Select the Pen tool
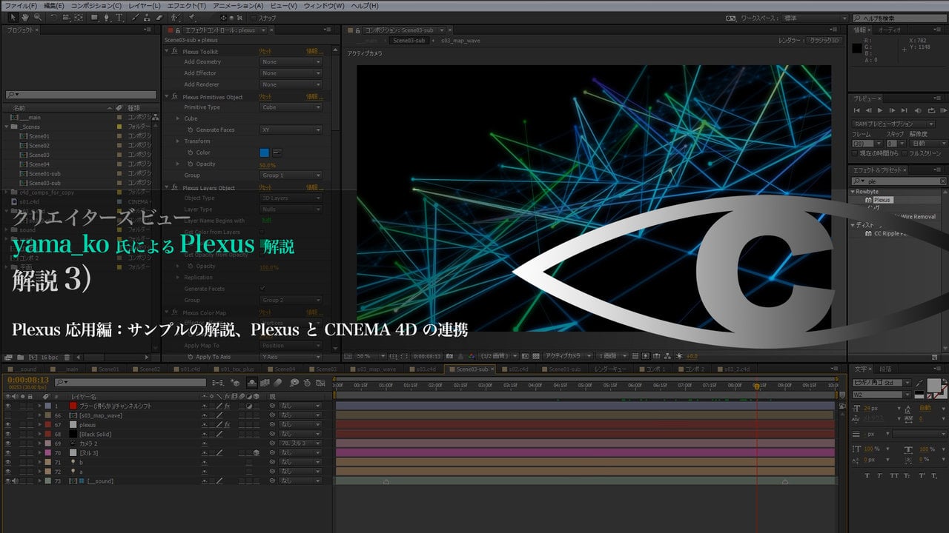The image size is (949, 533). 107,17
